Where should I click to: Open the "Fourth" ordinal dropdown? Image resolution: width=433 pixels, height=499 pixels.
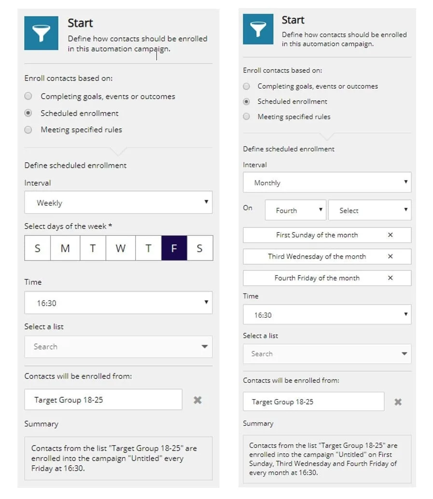(295, 210)
